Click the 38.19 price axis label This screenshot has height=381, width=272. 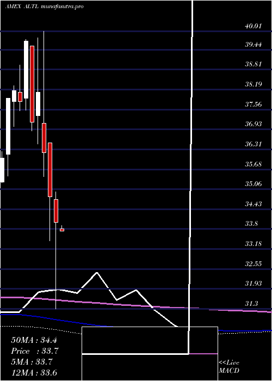point(254,84)
